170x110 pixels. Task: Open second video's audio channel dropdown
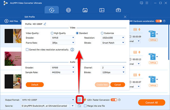coord(135,64)
